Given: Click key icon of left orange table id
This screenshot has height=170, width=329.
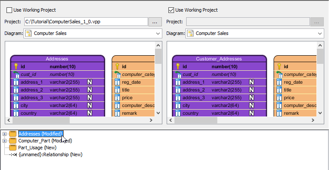Looking at the screenshot, I should point(117,66).
